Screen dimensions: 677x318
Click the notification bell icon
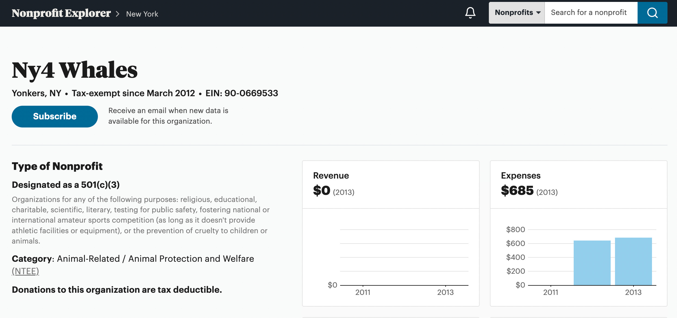click(x=470, y=13)
